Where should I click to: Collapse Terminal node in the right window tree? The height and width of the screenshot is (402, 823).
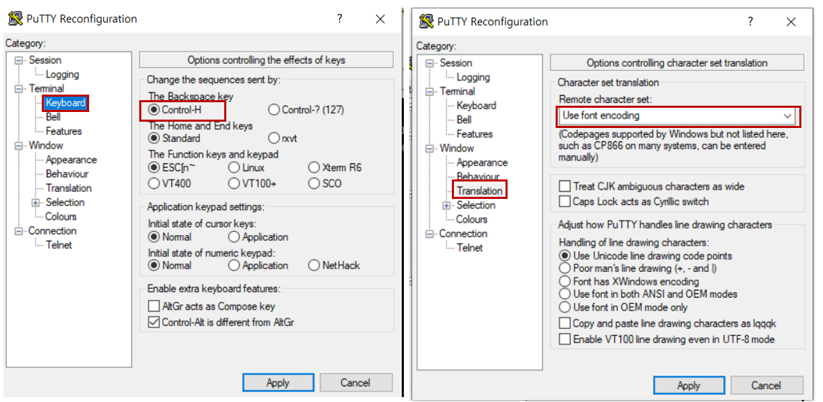pos(430,91)
